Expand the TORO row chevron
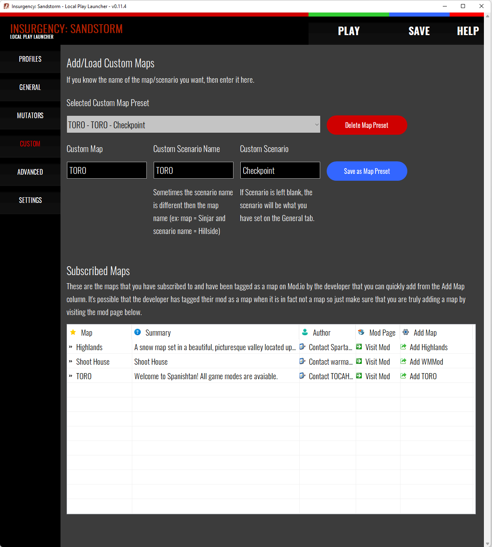The width and height of the screenshot is (492, 547). click(x=71, y=376)
